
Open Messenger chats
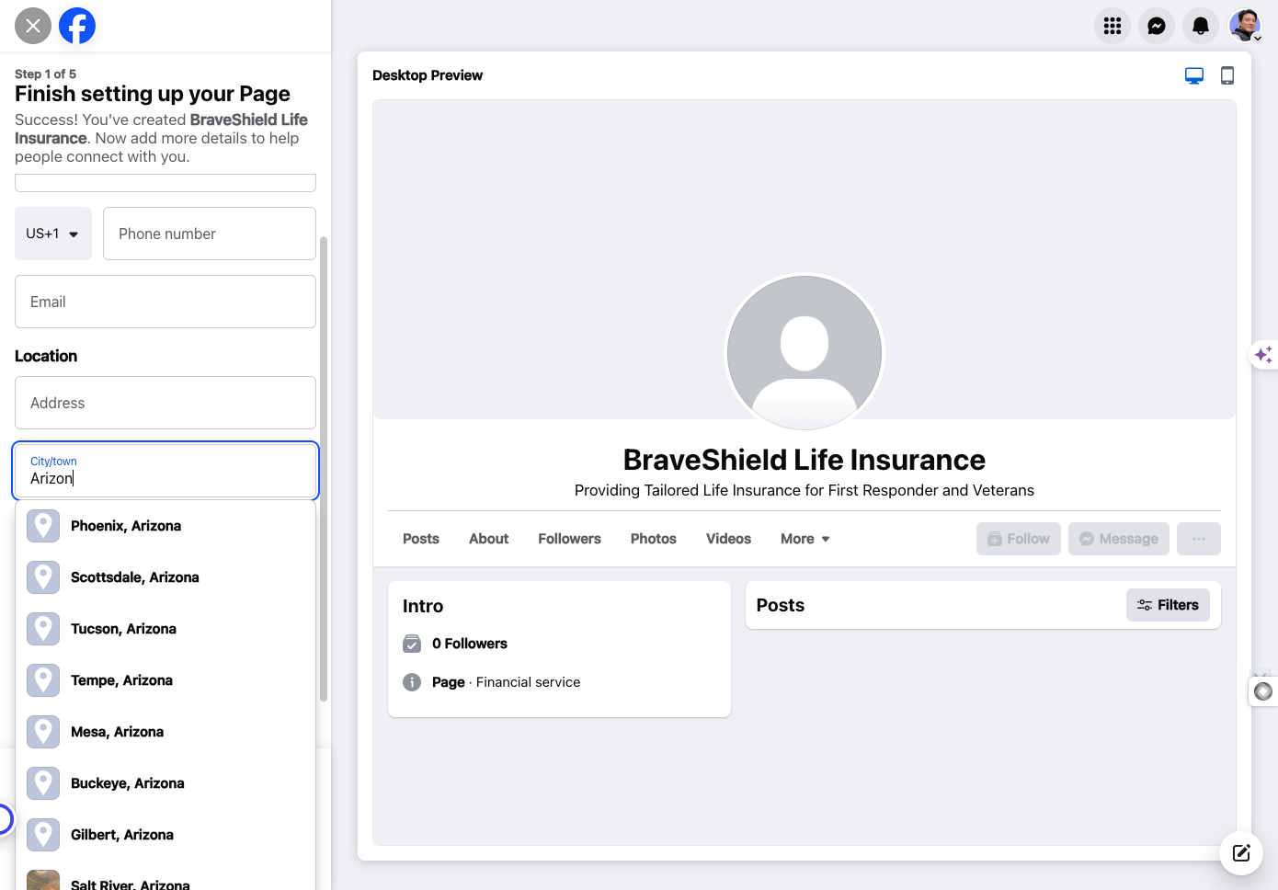pyautogui.click(x=1157, y=26)
